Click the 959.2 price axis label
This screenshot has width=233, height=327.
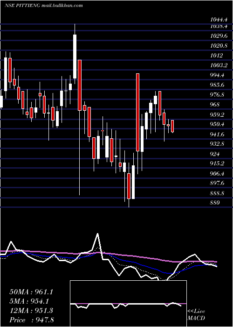tap(217, 115)
